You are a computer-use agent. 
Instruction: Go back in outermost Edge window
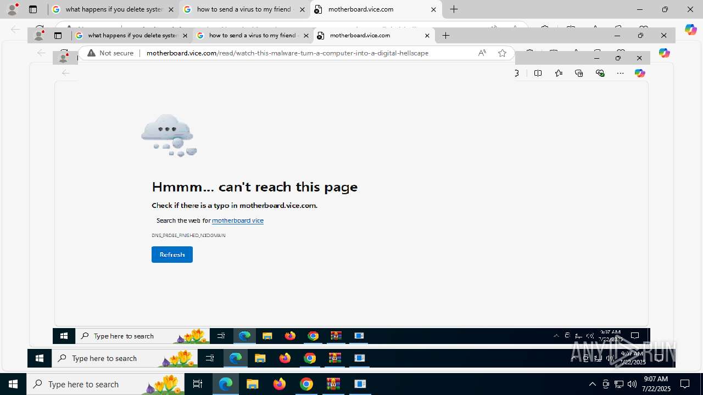click(15, 30)
